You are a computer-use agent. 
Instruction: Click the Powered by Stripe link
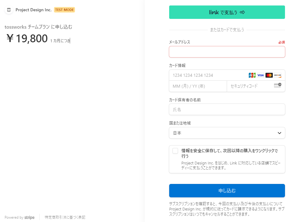point(20,217)
